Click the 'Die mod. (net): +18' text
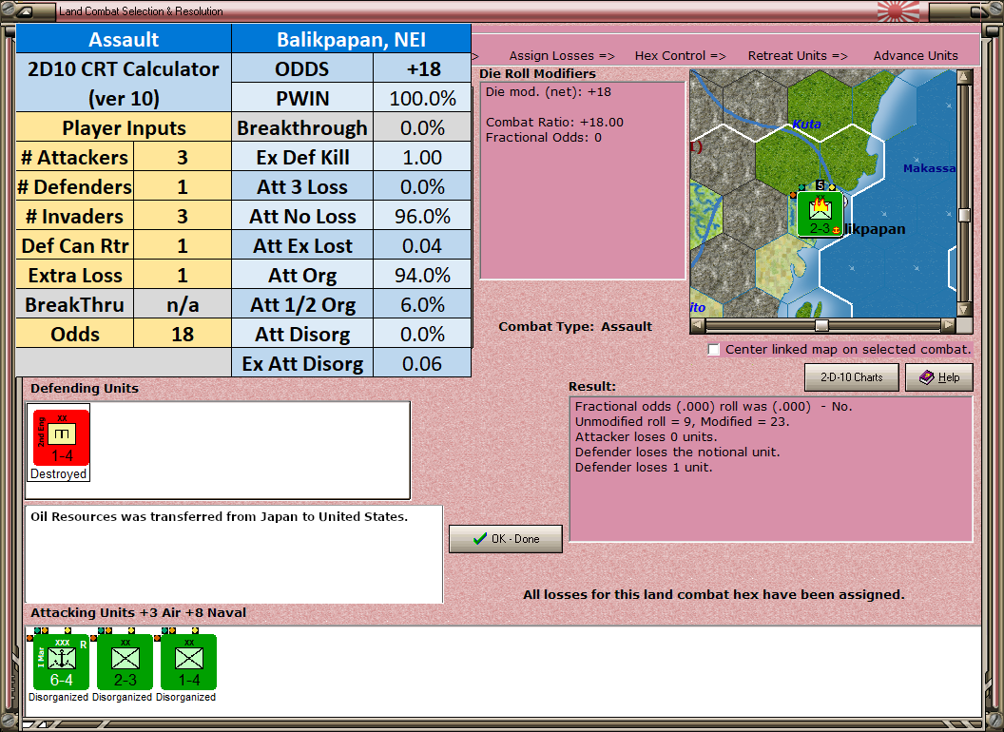The image size is (1004, 732). pyautogui.click(x=549, y=91)
